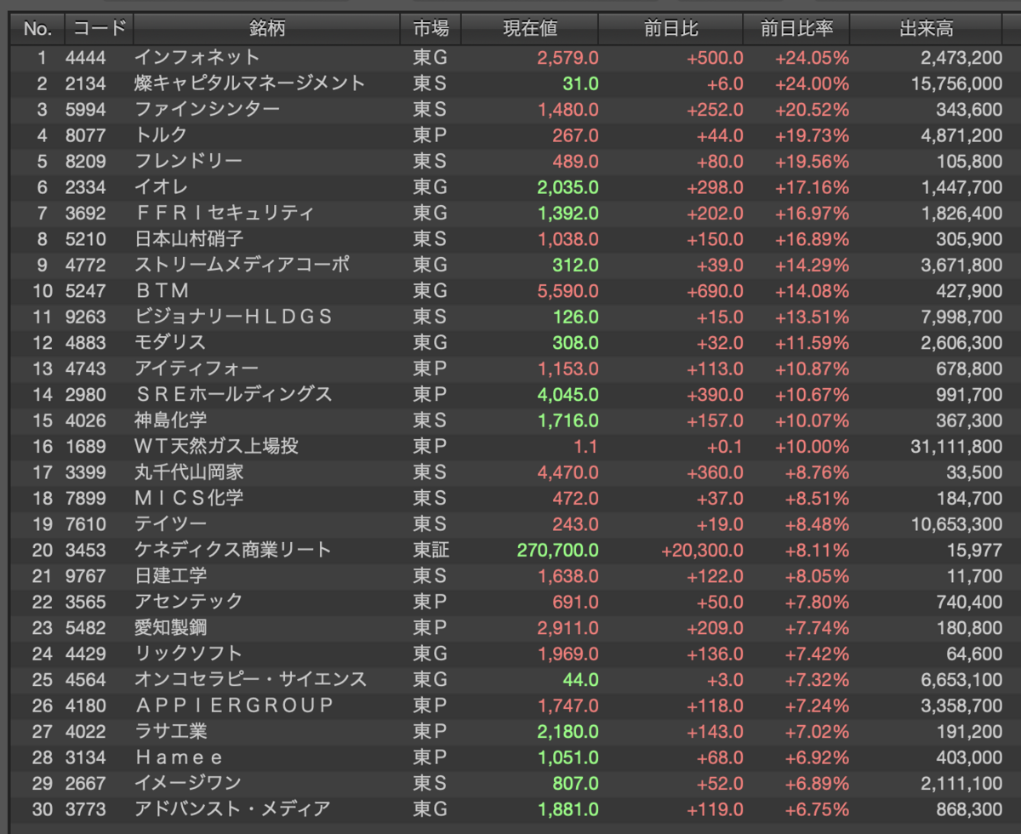Image resolution: width=1021 pixels, height=834 pixels.
Task: Sort by the 銘柄 column header
Action: pos(266,29)
